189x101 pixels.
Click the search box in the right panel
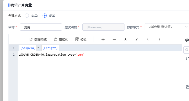point(186,50)
